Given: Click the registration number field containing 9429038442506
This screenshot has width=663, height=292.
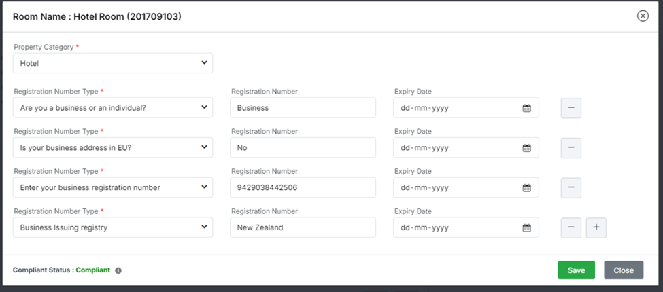Looking at the screenshot, I should tap(303, 188).
